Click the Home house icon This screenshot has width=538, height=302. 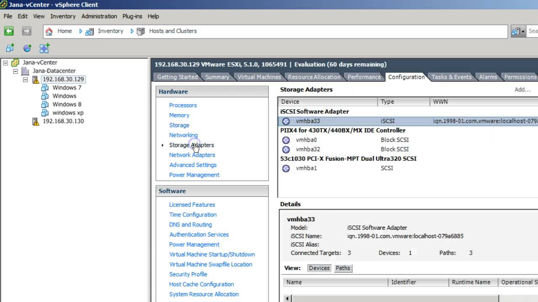pos(49,31)
